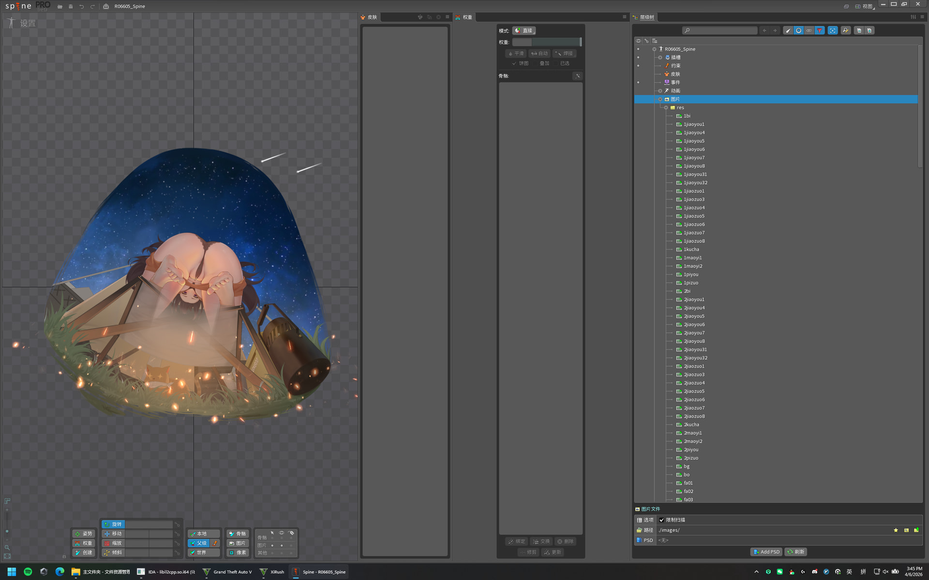Screen dimensions: 929x580
Task: Click the 权重 weight slider bar
Action: (546, 42)
